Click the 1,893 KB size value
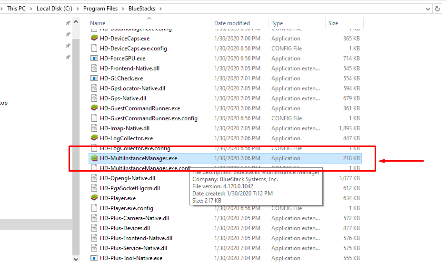 349,128
